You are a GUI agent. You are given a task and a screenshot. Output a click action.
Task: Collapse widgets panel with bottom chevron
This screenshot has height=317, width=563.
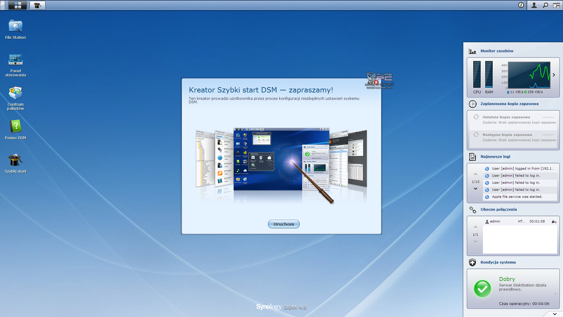[x=554, y=314]
